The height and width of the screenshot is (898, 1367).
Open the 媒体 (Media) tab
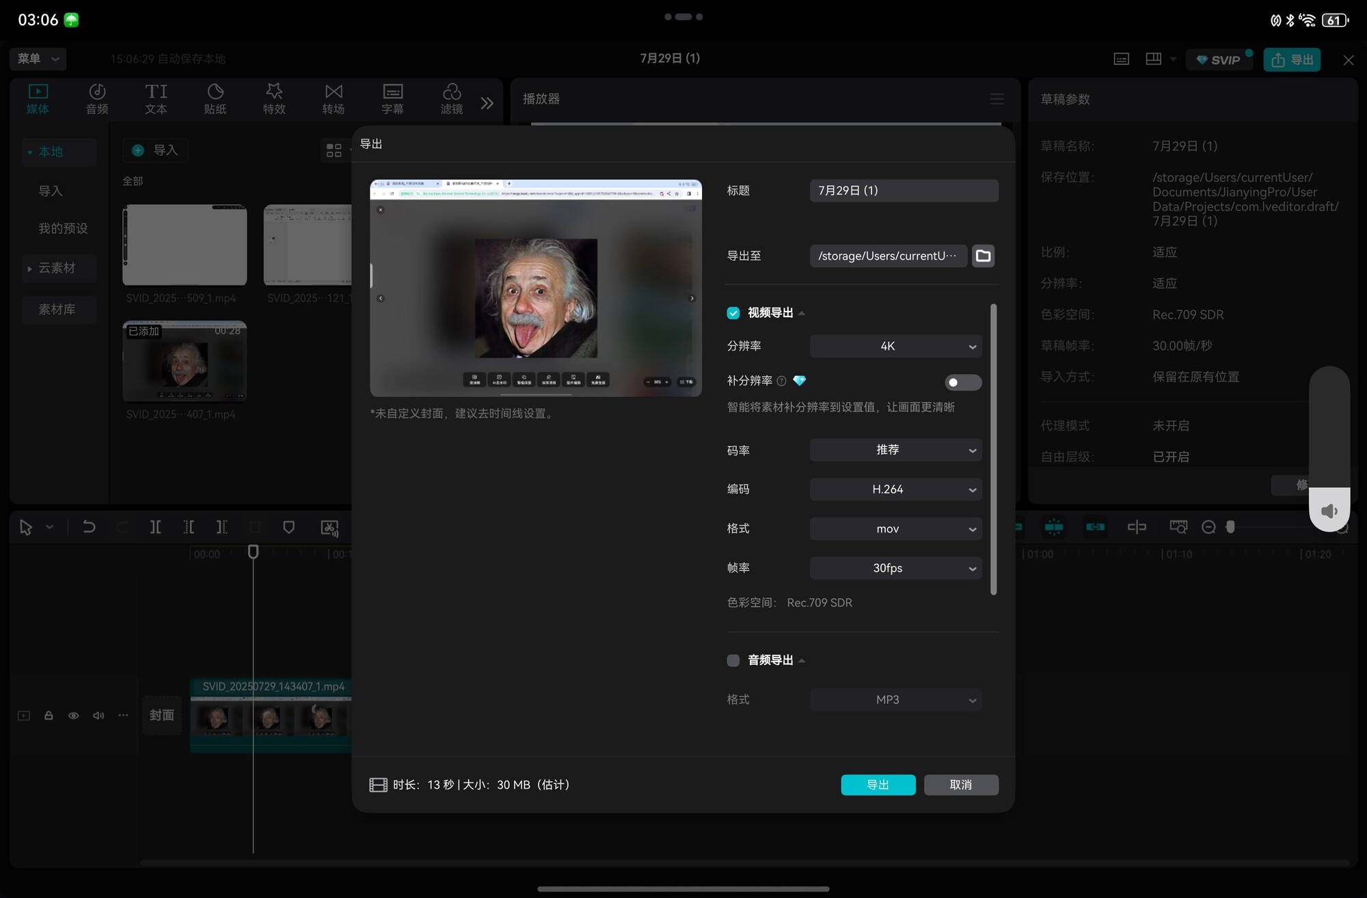[38, 99]
